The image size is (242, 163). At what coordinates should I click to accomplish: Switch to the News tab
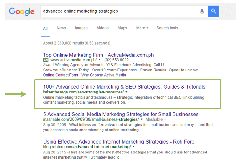coord(61,28)
